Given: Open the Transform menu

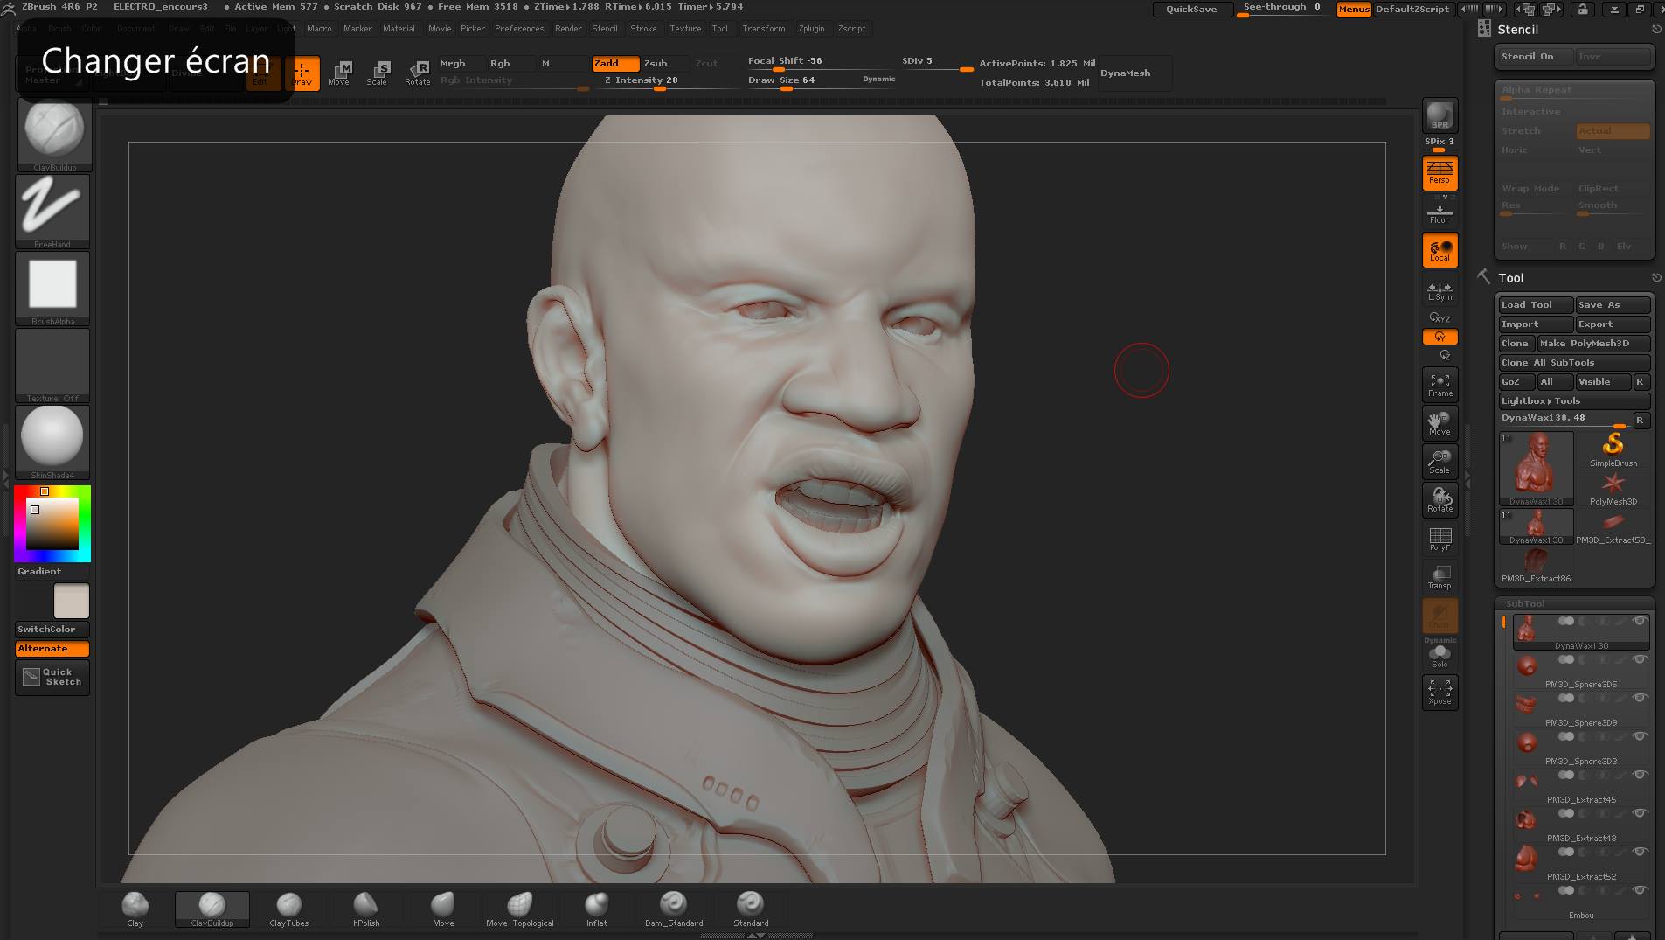Looking at the screenshot, I should tap(764, 29).
